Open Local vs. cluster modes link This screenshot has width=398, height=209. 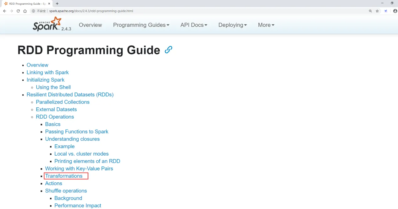81,154
